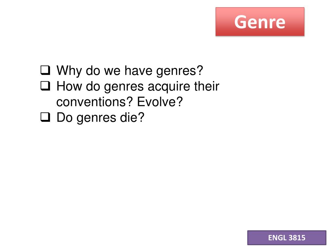This screenshot has width=335, height=251.
Task: Click "genres" in the "Do genres die?" line
Action: tap(96, 118)
